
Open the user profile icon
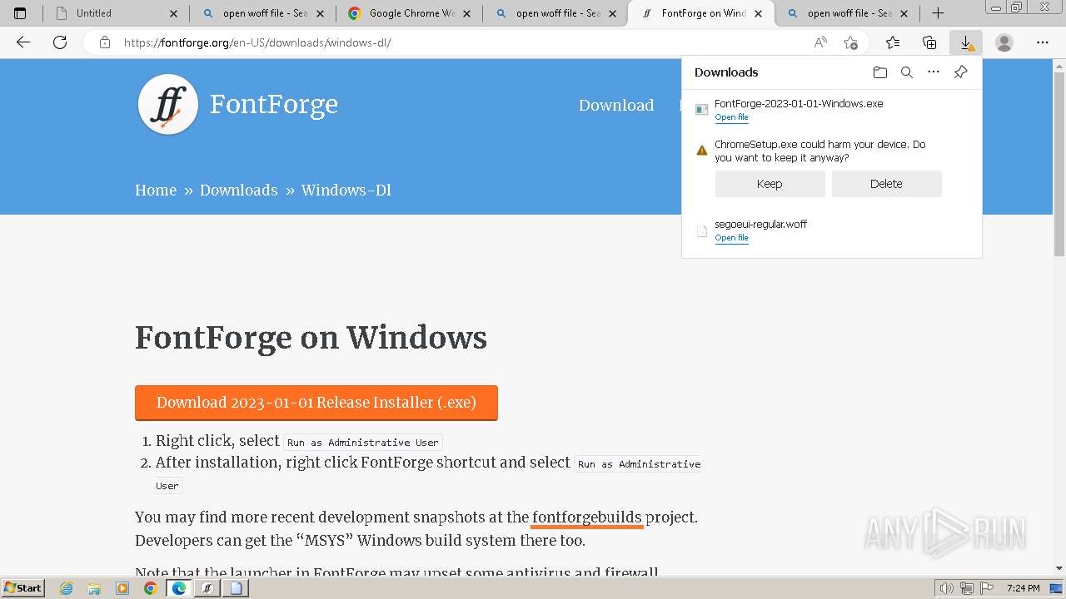1004,42
